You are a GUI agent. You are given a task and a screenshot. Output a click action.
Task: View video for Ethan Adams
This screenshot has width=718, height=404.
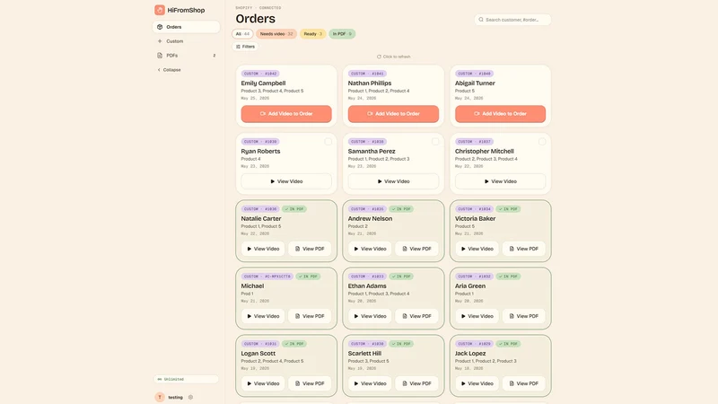pos(370,316)
